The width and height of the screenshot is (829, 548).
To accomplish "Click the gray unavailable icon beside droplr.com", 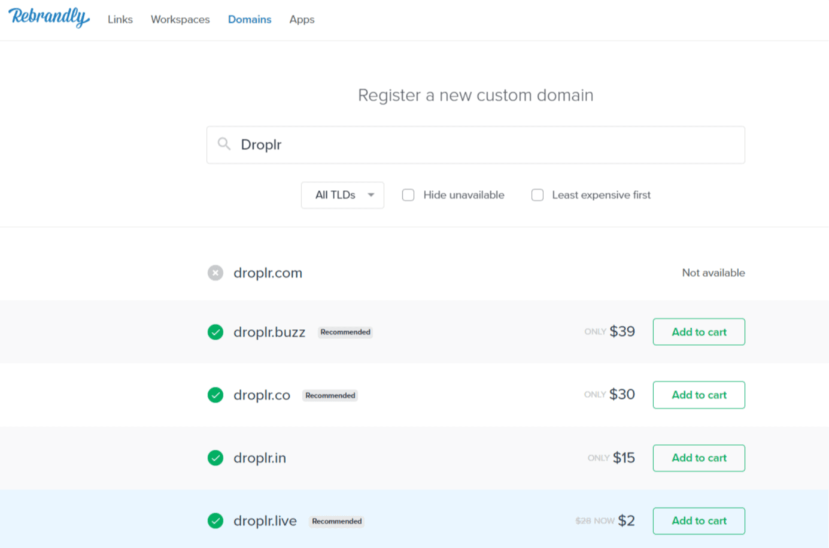I will click(215, 273).
